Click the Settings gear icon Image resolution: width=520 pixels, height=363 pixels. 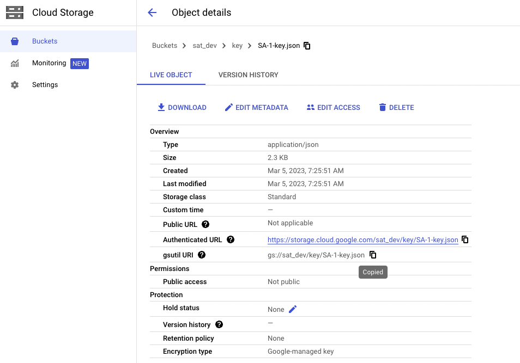pyautogui.click(x=15, y=85)
